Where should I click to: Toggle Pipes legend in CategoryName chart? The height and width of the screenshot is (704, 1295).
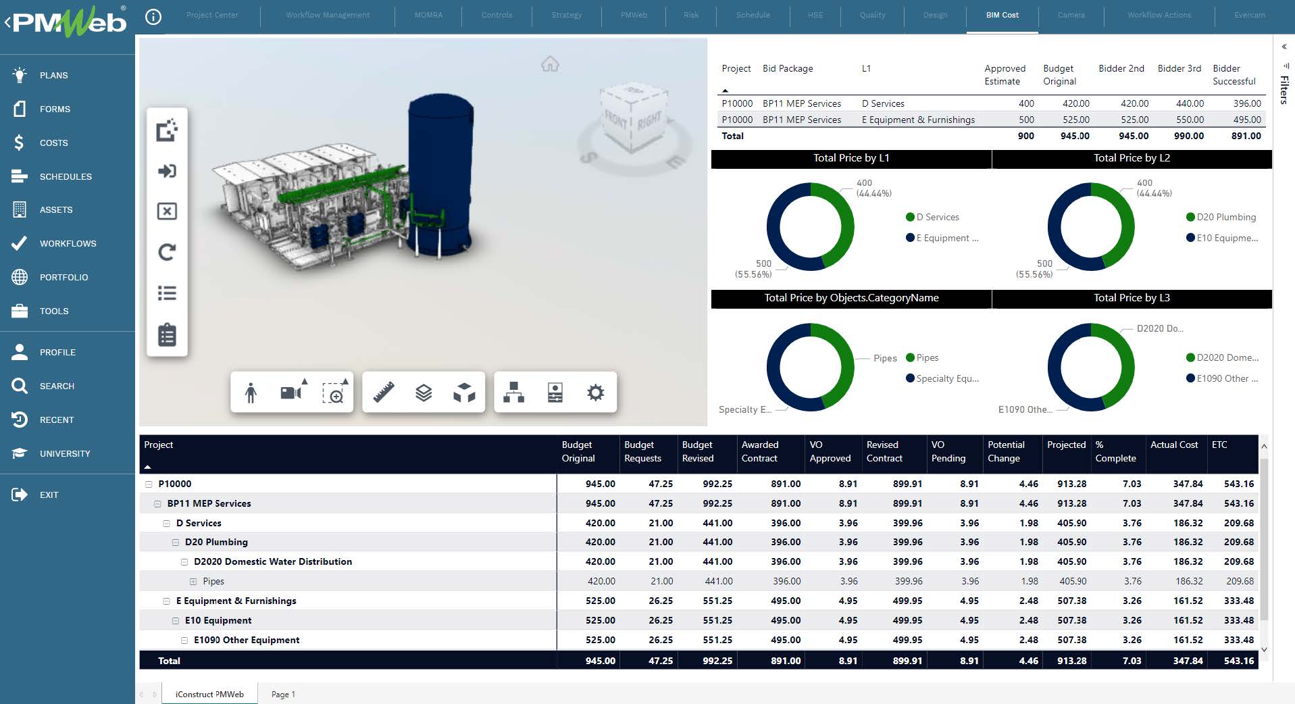[x=926, y=357]
